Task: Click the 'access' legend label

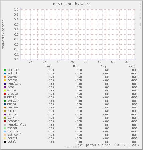Action: pyautogui.click(x=13, y=80)
